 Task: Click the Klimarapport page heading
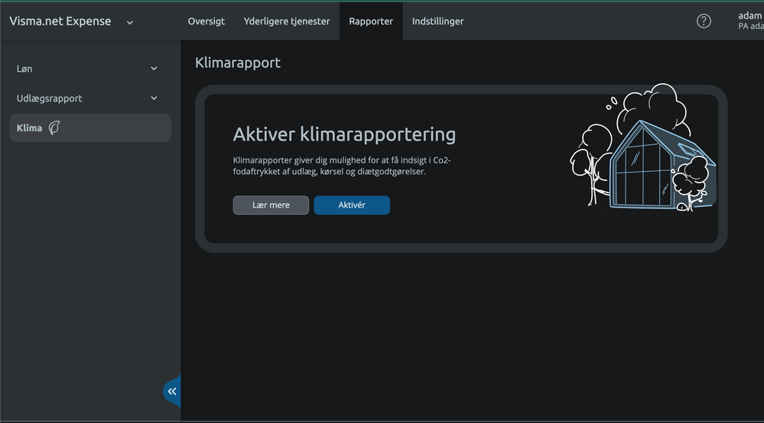238,63
